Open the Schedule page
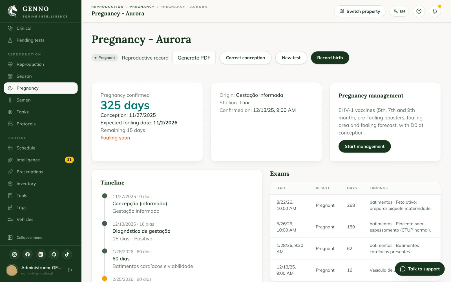This screenshot has height=282, width=451. click(x=41, y=148)
